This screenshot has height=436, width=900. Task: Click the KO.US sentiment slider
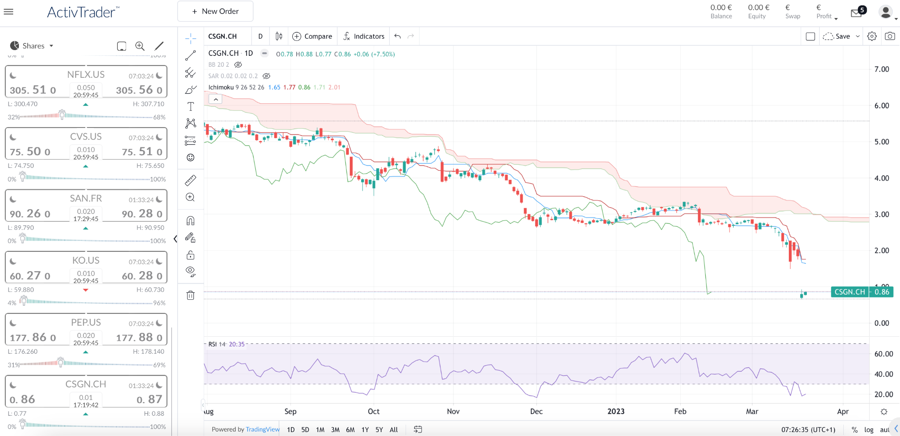click(86, 302)
